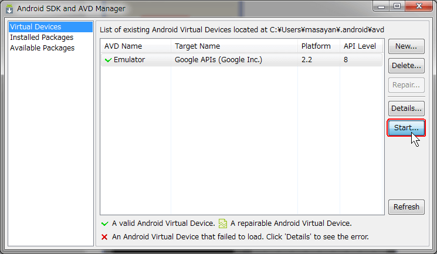
Task: Sort by AVD Name column header
Action: pos(135,46)
